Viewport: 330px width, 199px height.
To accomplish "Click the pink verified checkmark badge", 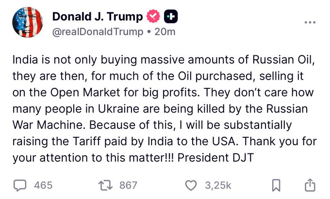I will click(153, 17).
